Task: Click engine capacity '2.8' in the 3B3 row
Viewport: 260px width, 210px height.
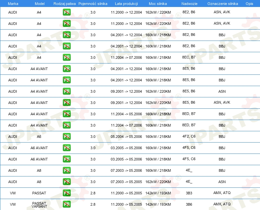Action: pyautogui.click(x=93, y=193)
